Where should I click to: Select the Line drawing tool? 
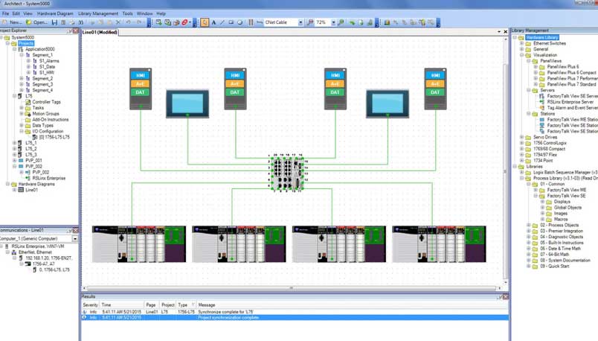tap(222, 22)
